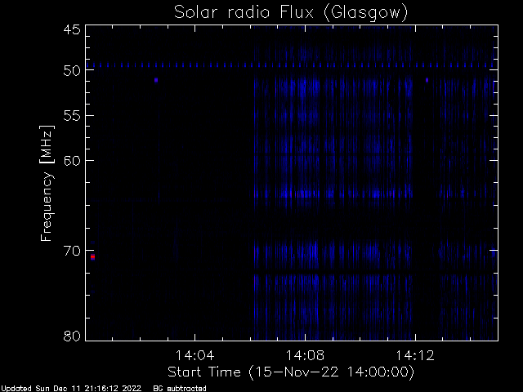Click the '80' frequency axis label
This screenshot has width=523, height=392.
pyautogui.click(x=72, y=336)
